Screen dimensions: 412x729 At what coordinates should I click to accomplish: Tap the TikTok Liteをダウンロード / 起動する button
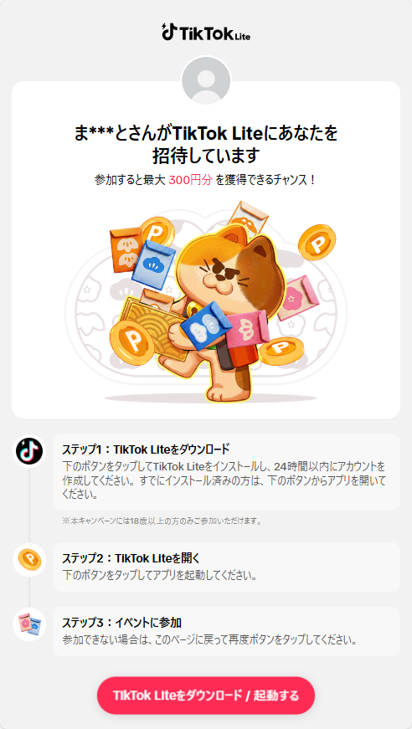[206, 696]
